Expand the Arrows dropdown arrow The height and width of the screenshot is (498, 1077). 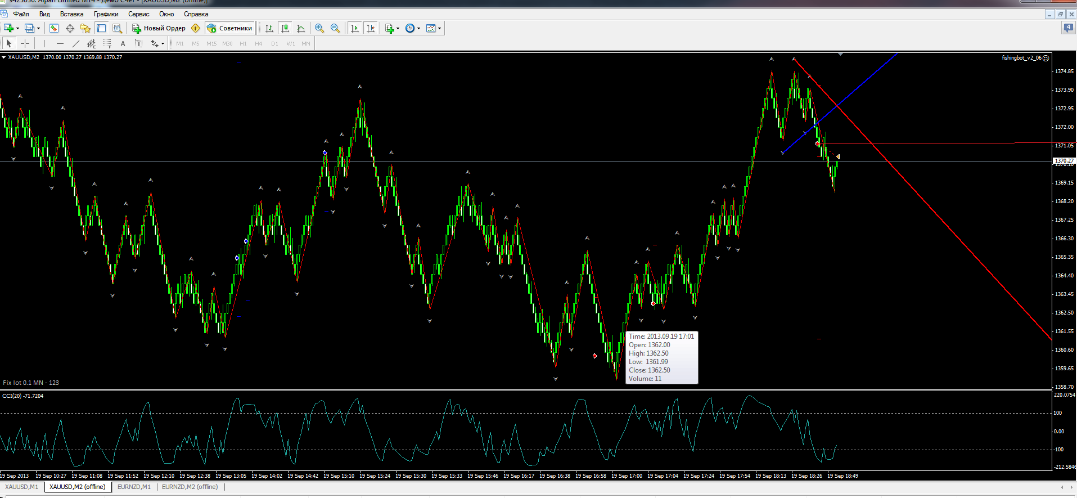click(x=163, y=43)
